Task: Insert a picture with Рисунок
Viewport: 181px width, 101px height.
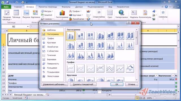Action: point(26,14)
